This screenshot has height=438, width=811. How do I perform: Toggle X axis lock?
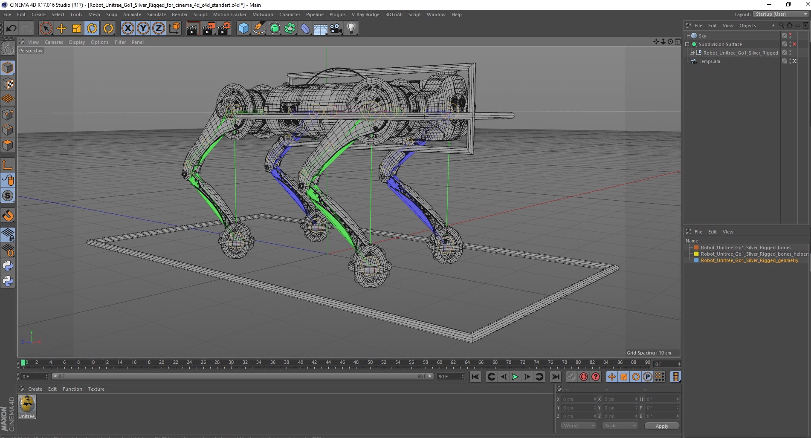(127, 29)
